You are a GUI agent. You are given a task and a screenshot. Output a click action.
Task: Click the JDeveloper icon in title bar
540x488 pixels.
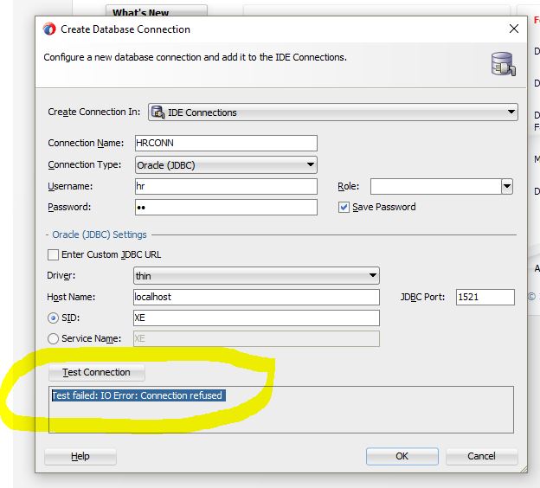tap(50, 29)
